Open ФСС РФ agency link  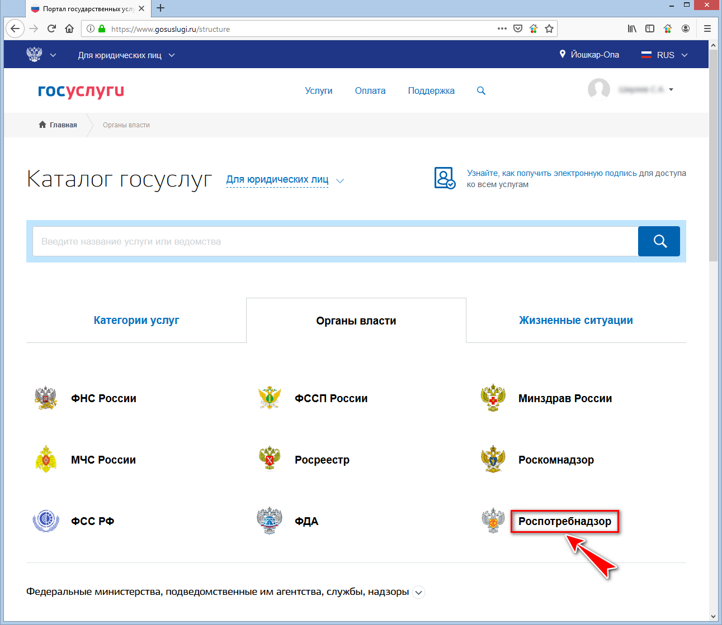coord(93,521)
